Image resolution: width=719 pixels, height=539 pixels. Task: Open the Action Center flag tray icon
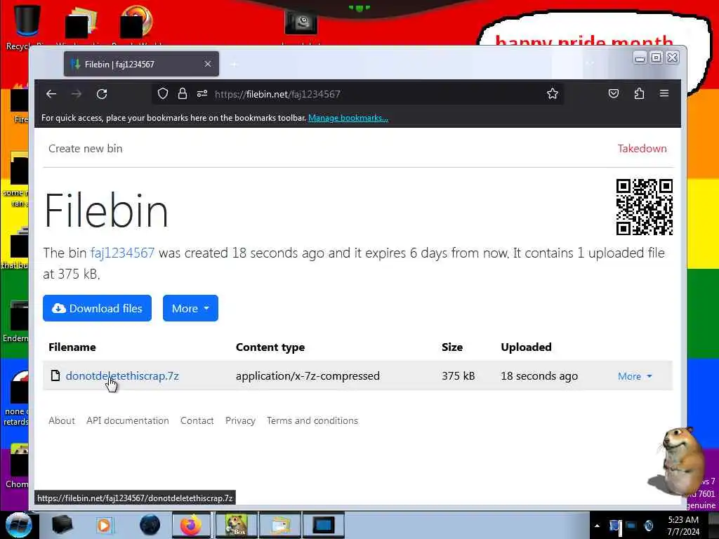(x=615, y=526)
